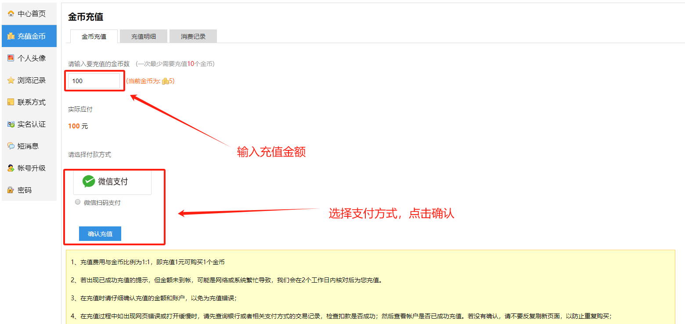Click the 微信支付 logo tile
Viewport: 685px width, 324px height.
112,182
